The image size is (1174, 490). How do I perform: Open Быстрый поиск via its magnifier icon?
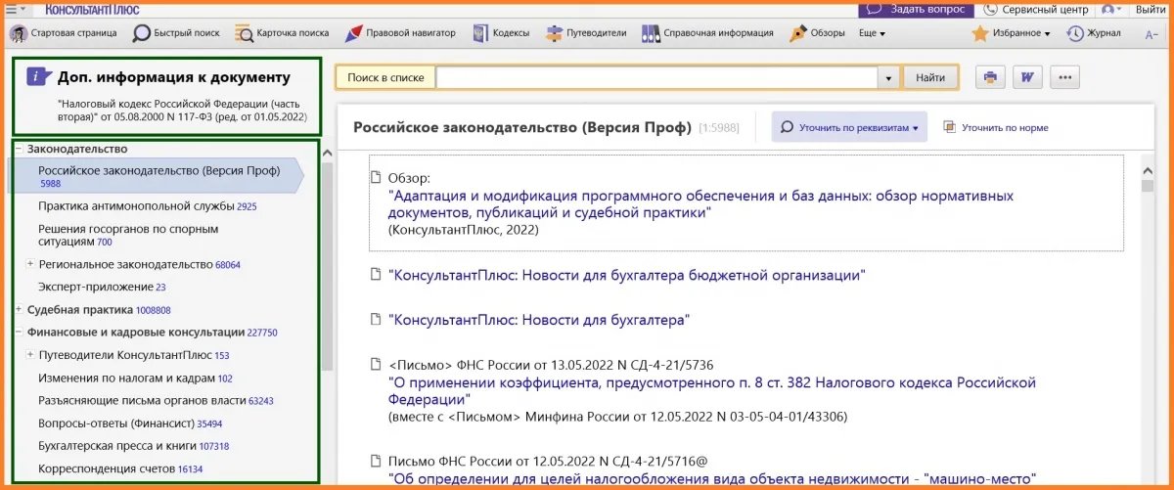(141, 33)
